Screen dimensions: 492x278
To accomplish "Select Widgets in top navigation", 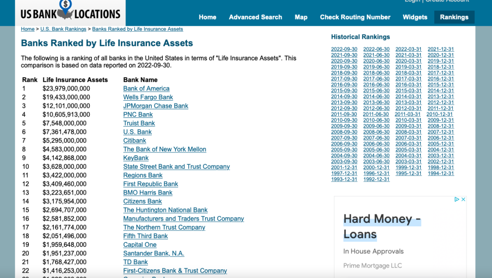I will tap(415, 17).
